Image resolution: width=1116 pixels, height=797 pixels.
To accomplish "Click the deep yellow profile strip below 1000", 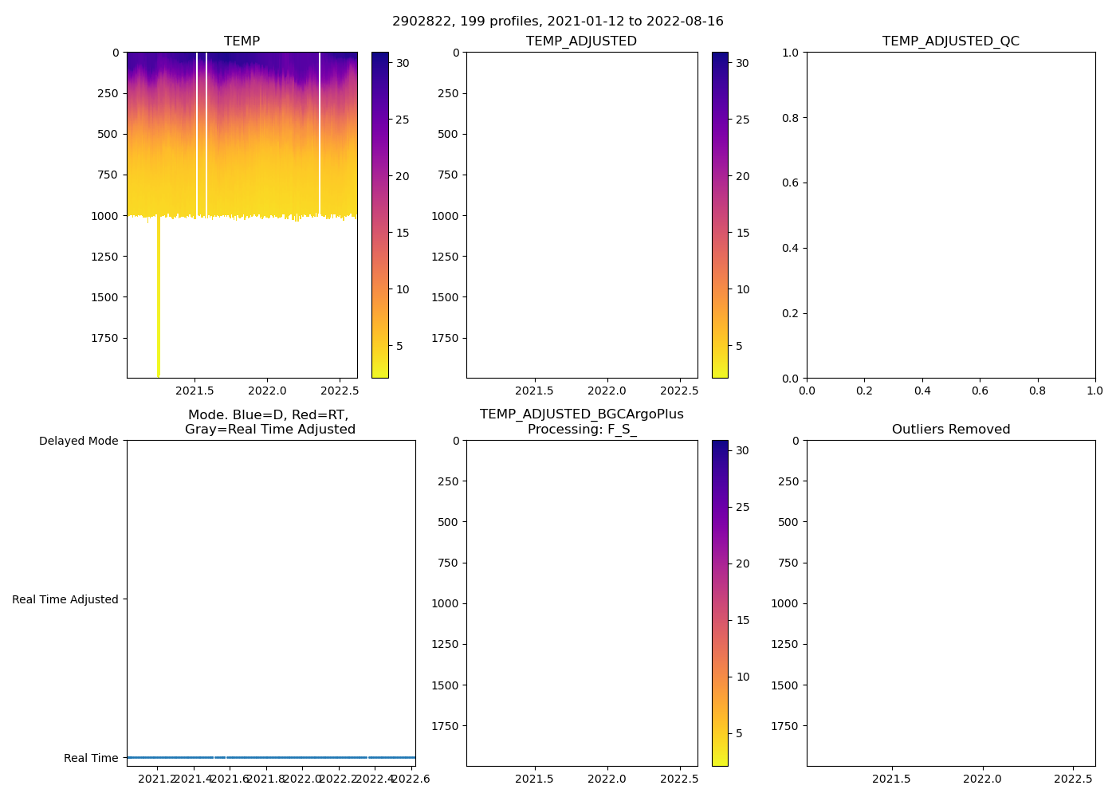I will coord(159,303).
